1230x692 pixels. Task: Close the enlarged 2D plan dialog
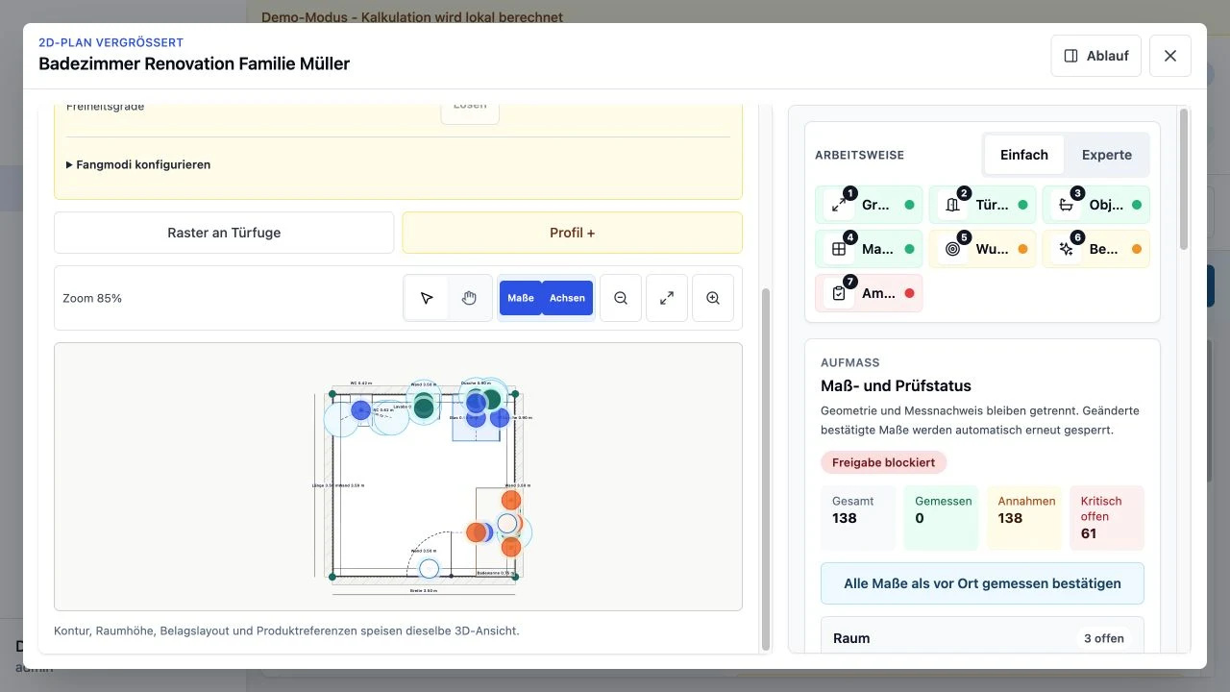tap(1170, 56)
